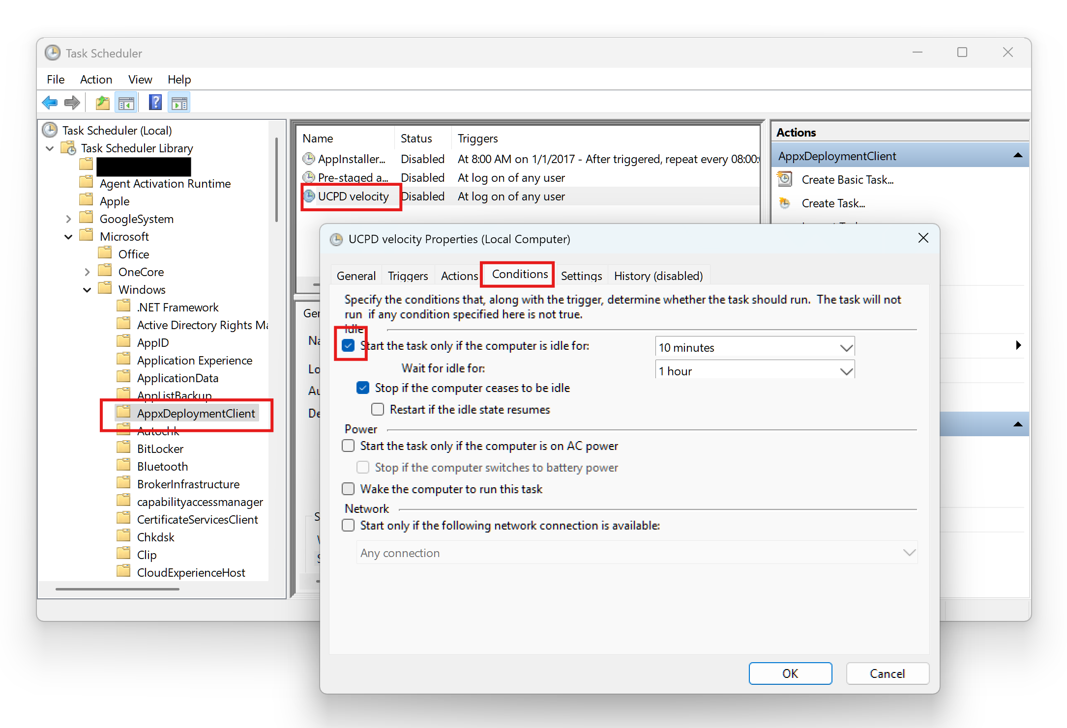Viewport: 1067px width, 728px height.
Task: Switch to the Triggers tab
Action: tap(408, 276)
